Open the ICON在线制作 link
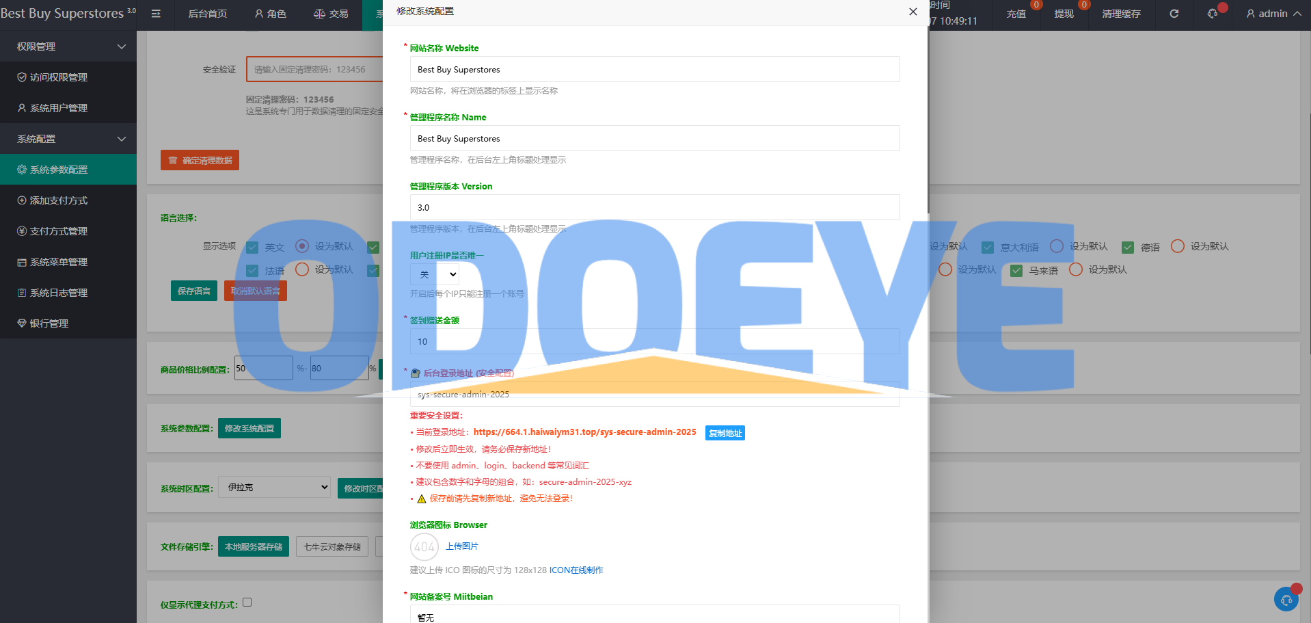This screenshot has height=623, width=1311. 576,570
